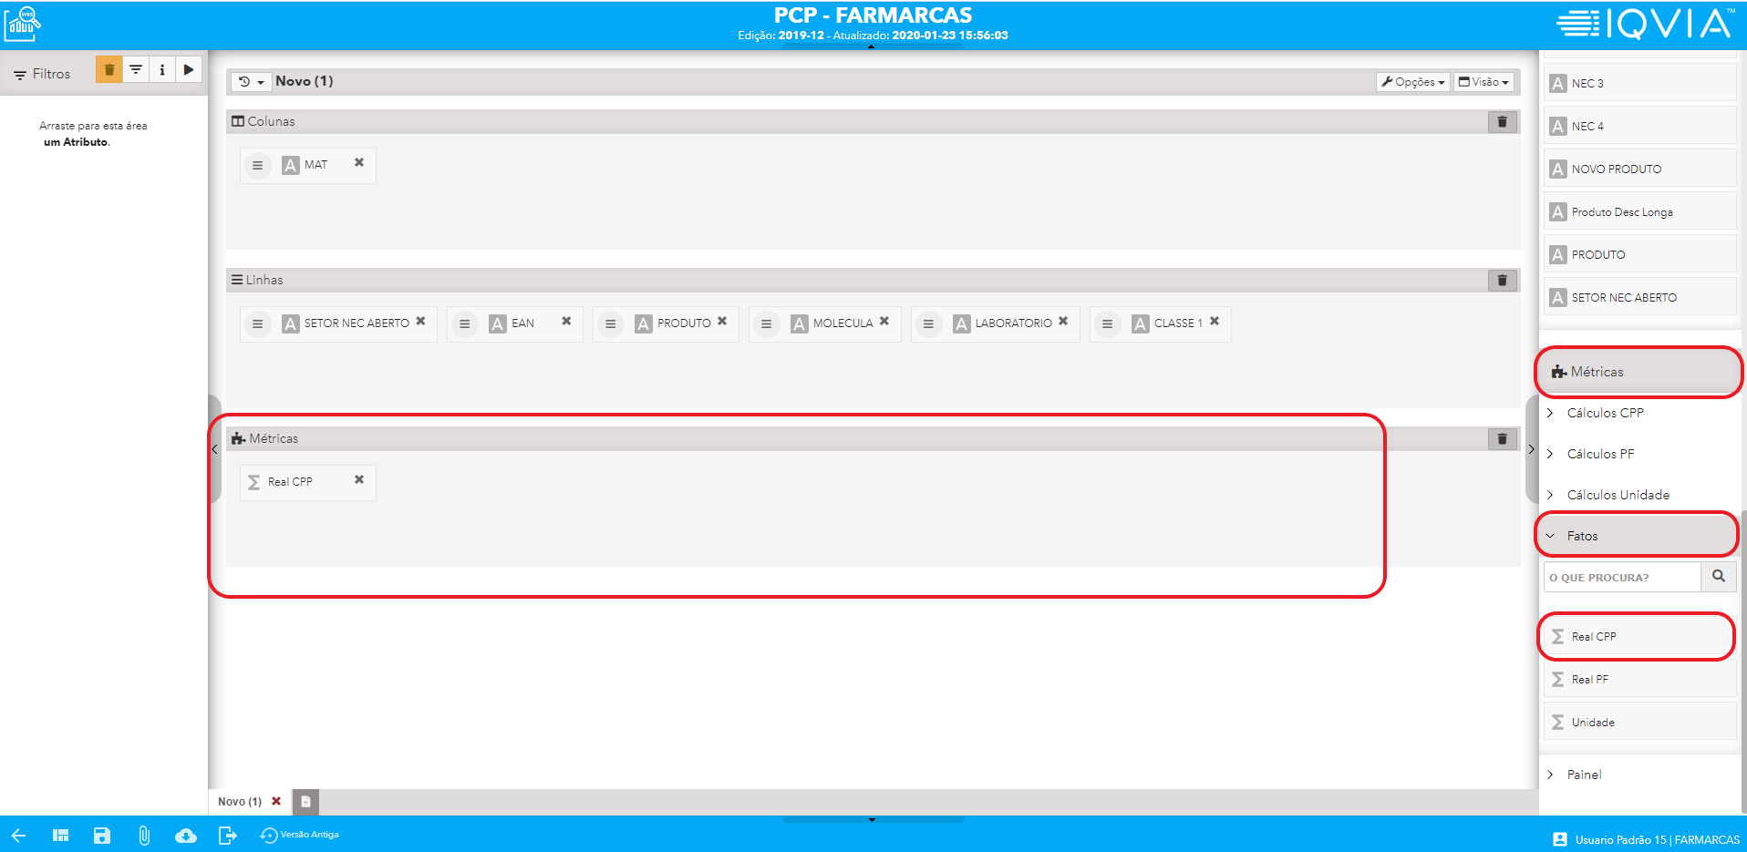
Task: Open the history dropdown beside Novo (1)
Action: (x=251, y=82)
